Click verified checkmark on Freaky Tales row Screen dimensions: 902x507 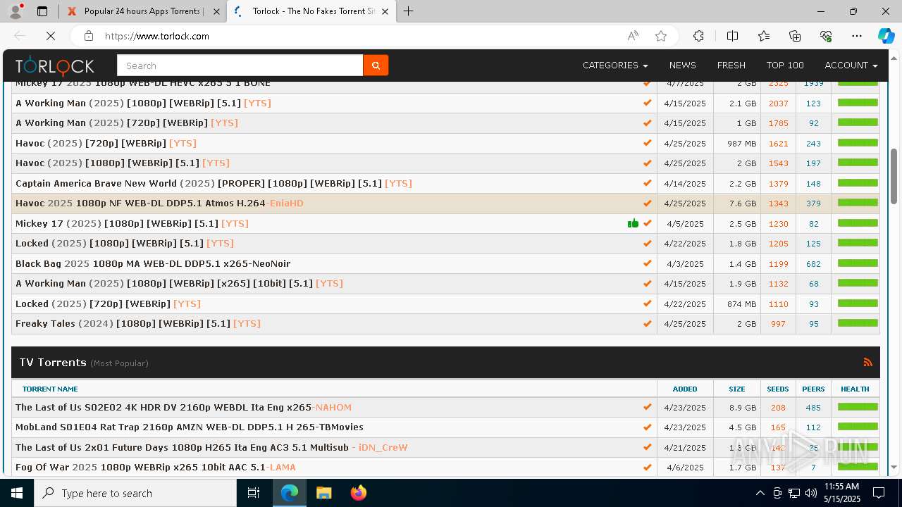(x=647, y=324)
